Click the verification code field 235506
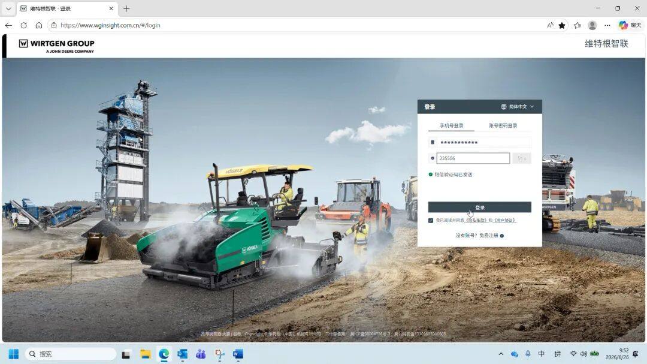 pos(473,158)
